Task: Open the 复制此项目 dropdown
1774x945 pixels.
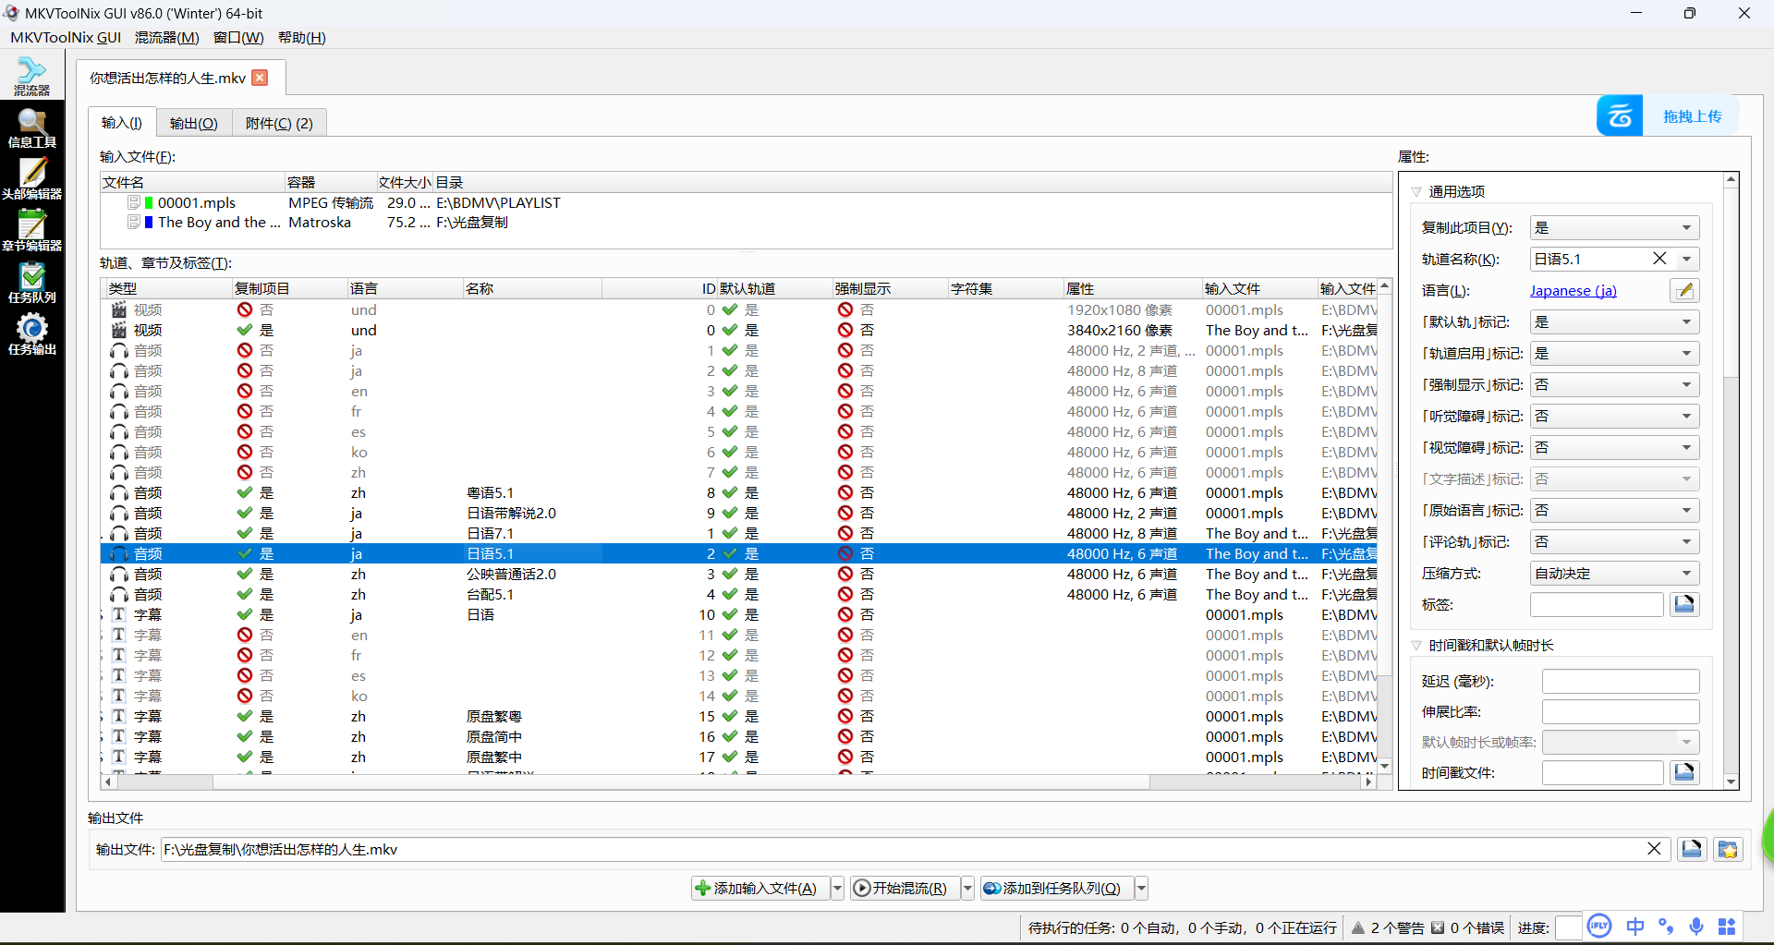Action: pyautogui.click(x=1614, y=228)
